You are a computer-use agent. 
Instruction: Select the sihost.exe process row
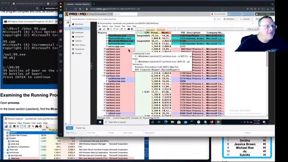[x=161, y=113]
